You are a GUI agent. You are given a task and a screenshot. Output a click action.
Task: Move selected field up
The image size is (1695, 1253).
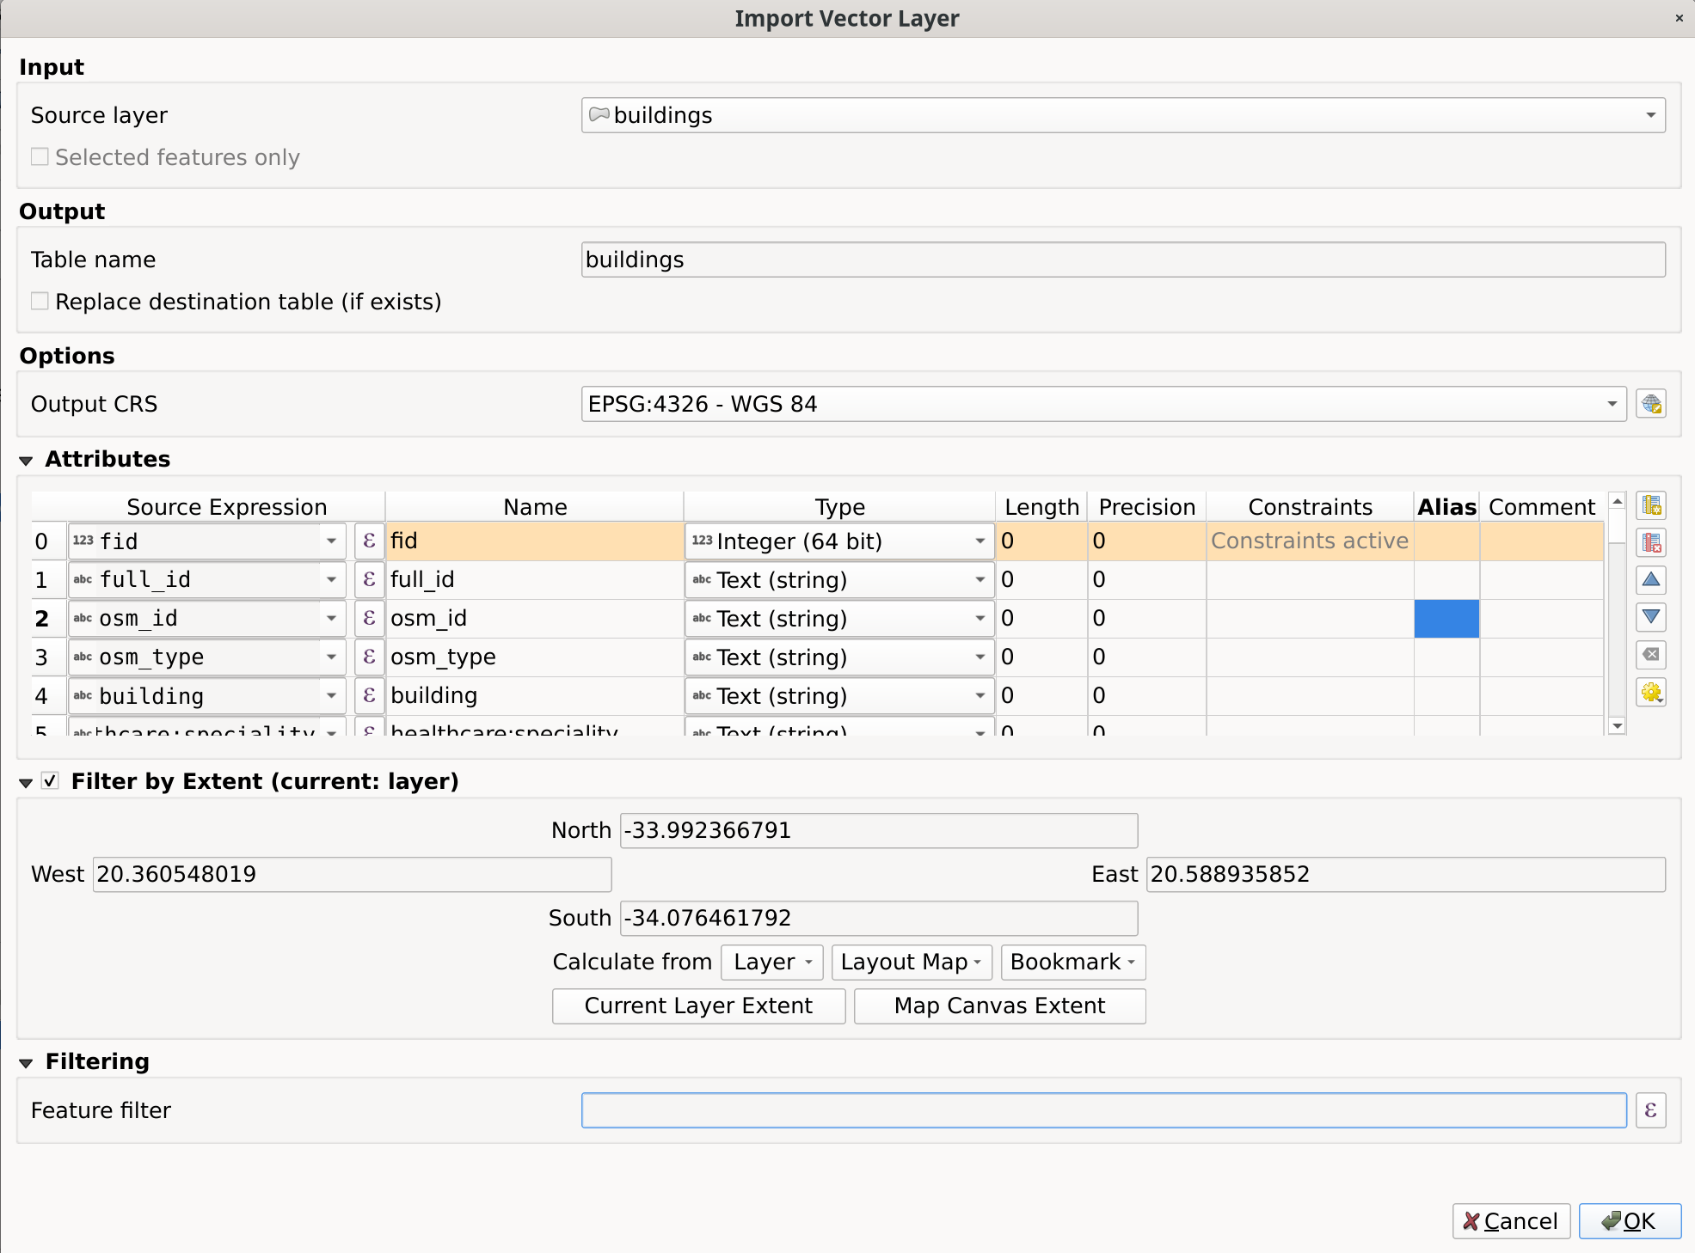pyautogui.click(x=1650, y=580)
